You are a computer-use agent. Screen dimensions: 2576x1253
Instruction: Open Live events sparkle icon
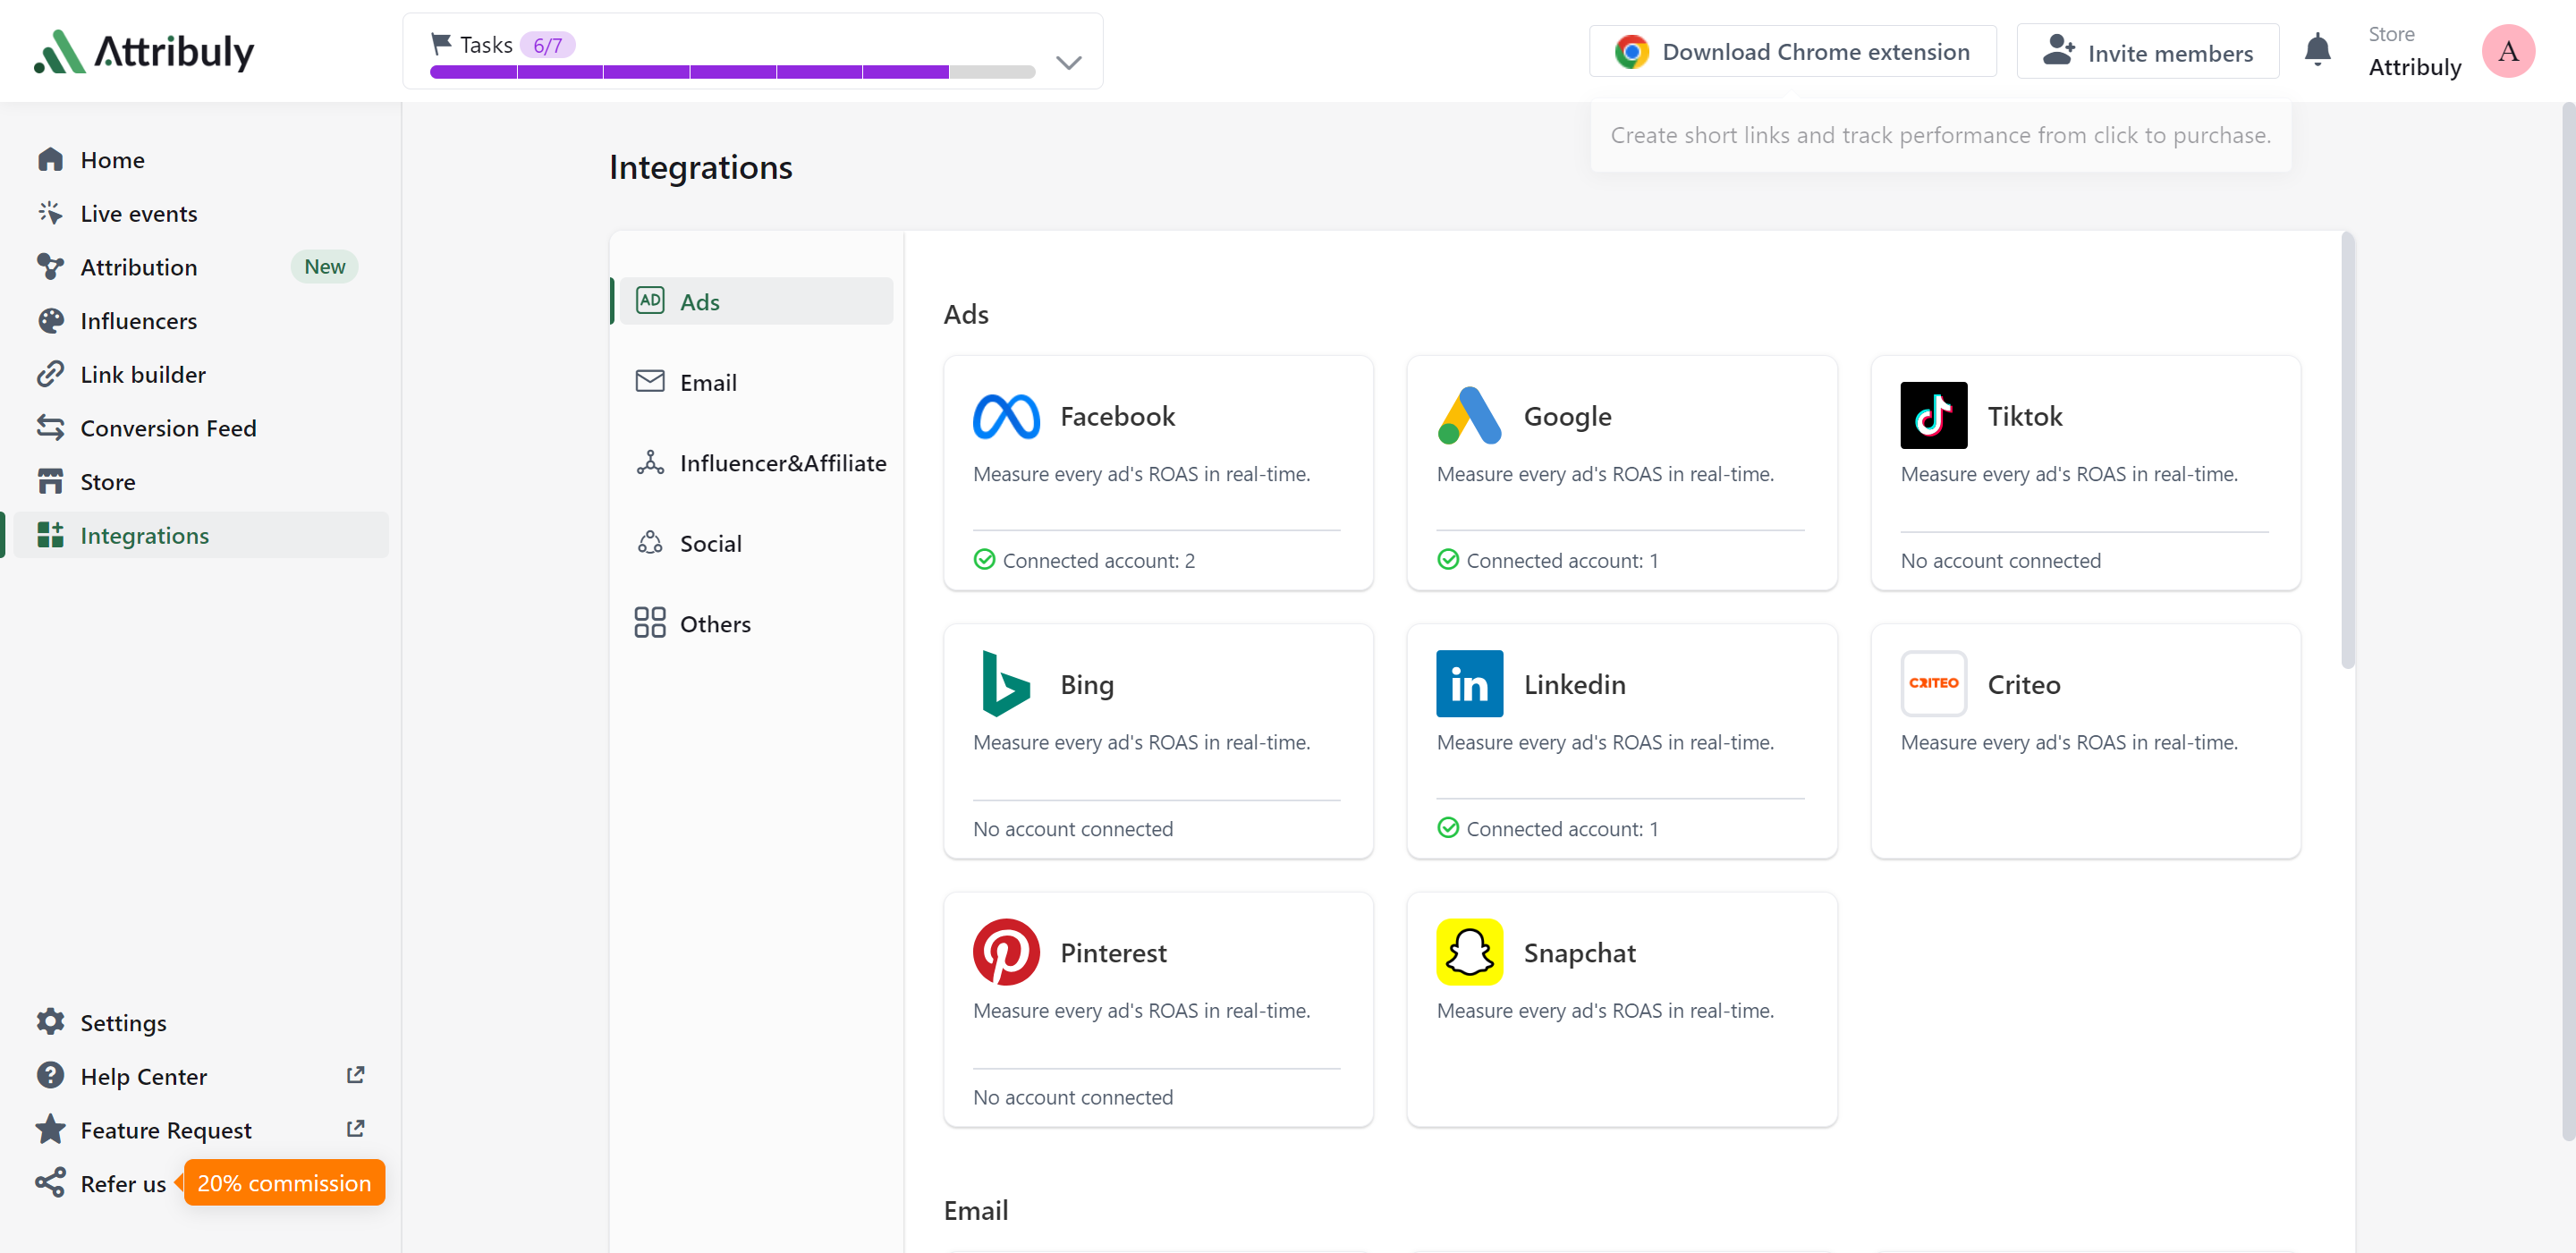click(x=50, y=213)
